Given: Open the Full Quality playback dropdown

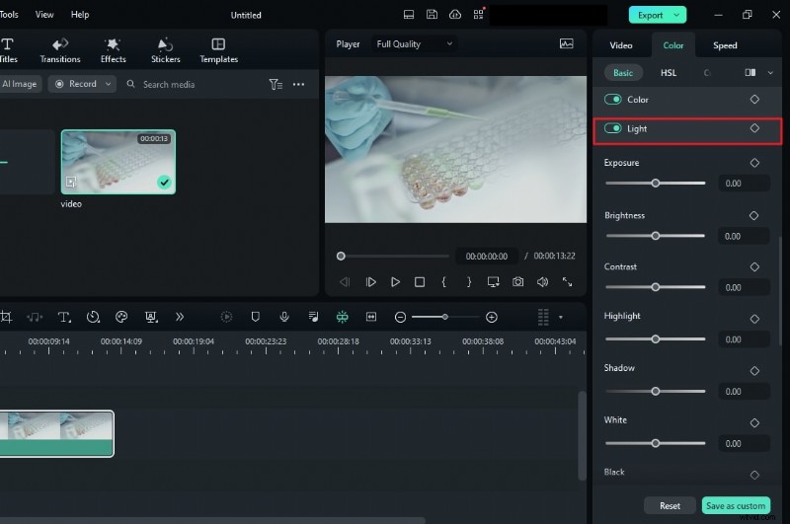Looking at the screenshot, I should pos(413,44).
